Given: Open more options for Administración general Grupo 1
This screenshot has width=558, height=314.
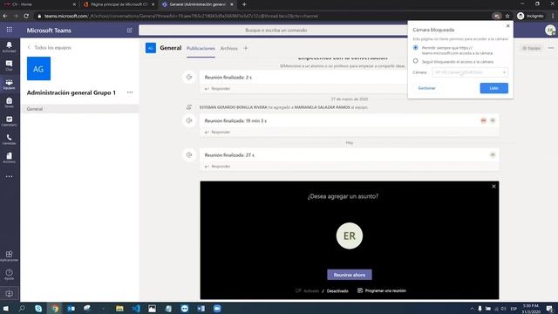Looking at the screenshot, I should coord(130,92).
